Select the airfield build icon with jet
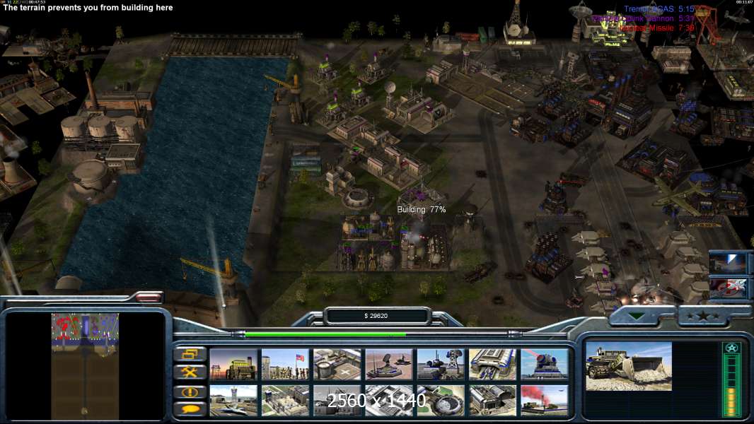This screenshot has height=424, width=754. tap(233, 400)
